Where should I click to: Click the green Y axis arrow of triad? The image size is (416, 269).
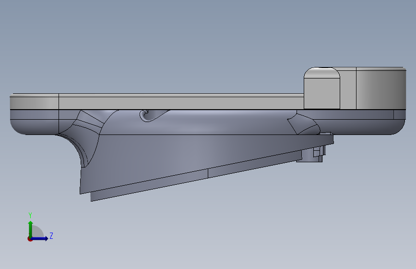(x=31, y=229)
